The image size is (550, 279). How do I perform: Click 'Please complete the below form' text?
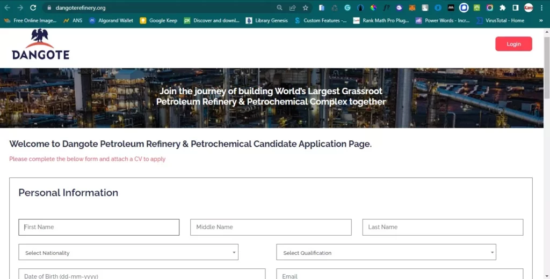(88, 159)
